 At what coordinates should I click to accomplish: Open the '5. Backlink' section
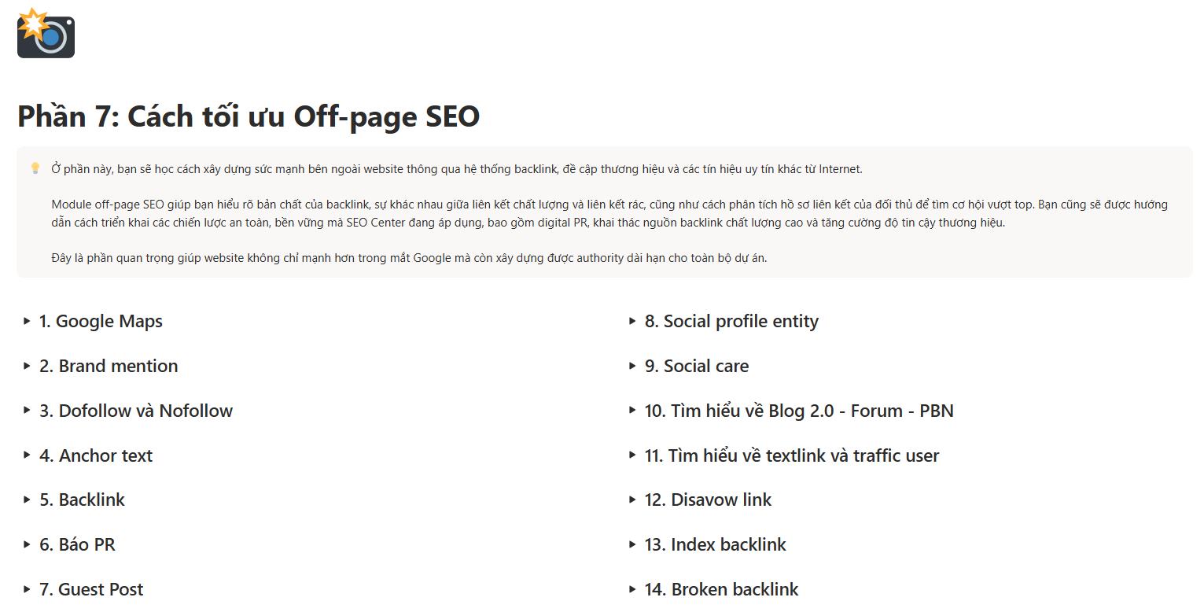pos(82,500)
